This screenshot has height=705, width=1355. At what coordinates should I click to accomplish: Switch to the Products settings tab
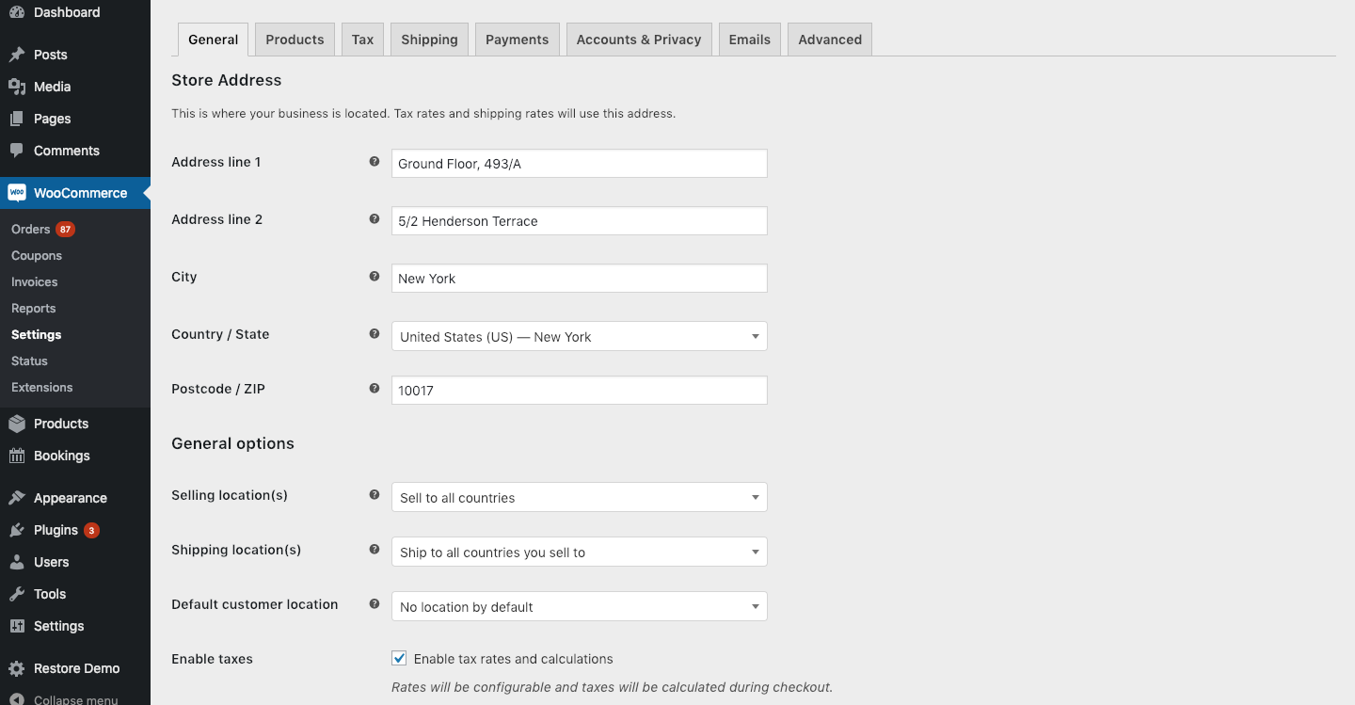(295, 40)
